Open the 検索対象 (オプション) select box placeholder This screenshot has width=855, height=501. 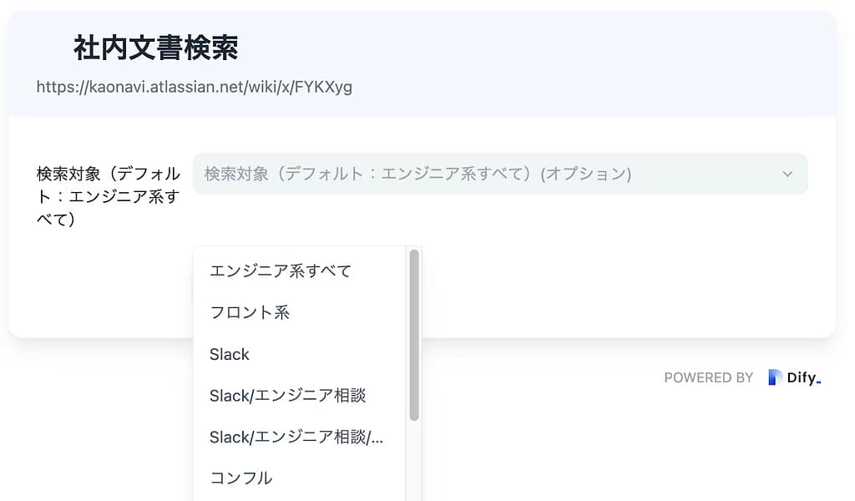tap(417, 174)
